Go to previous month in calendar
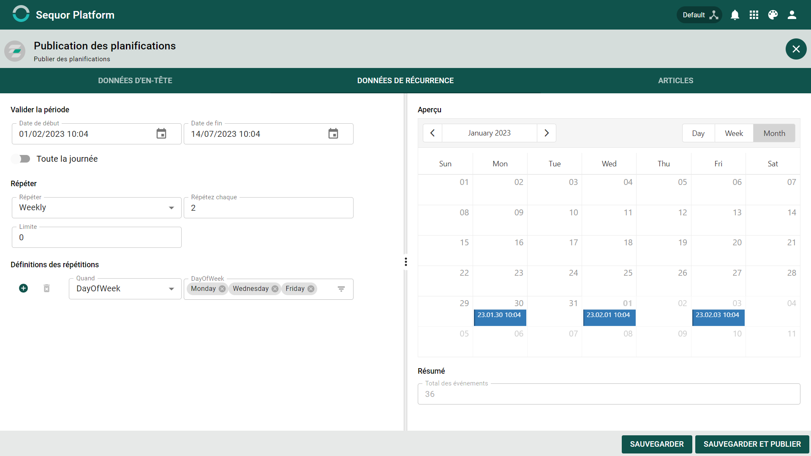The height and width of the screenshot is (456, 811). tap(433, 133)
